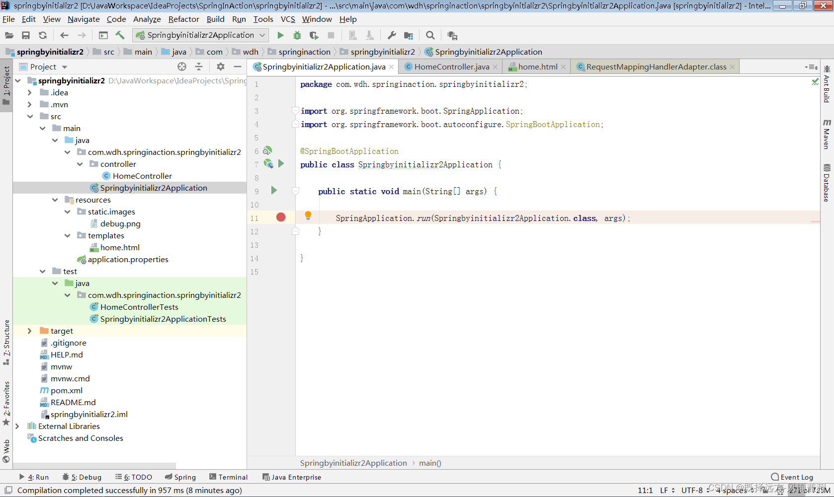Screen dimensions: 834x497
Task: Toggle the import fold marker on line 3
Action: tap(295, 110)
